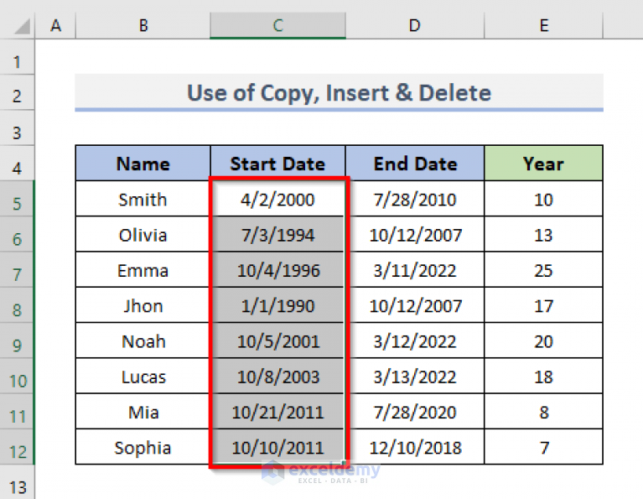Screen dimensions: 643x499
Task: Click the 'Year' header cell
Action: tap(543, 164)
